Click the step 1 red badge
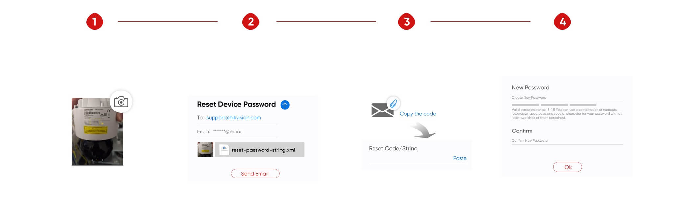This screenshot has width=678, height=202. click(95, 22)
